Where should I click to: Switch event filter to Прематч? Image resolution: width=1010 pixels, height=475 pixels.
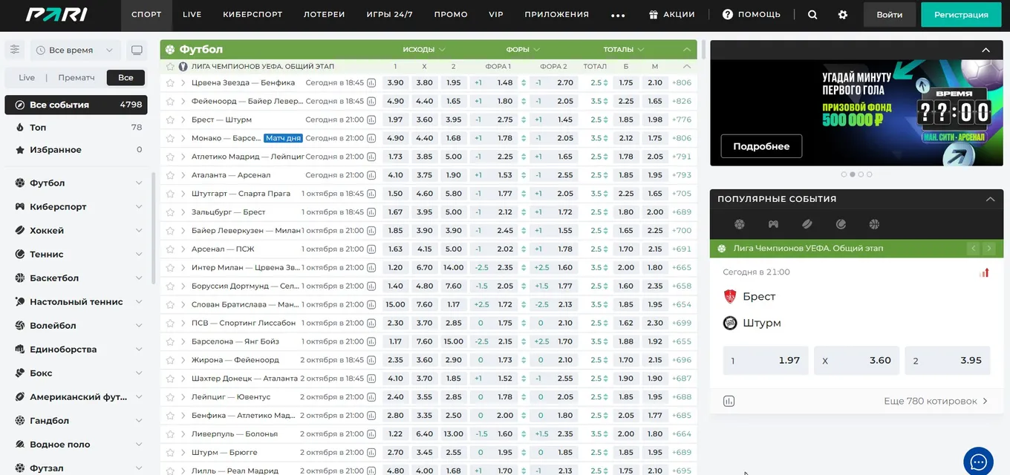point(76,77)
